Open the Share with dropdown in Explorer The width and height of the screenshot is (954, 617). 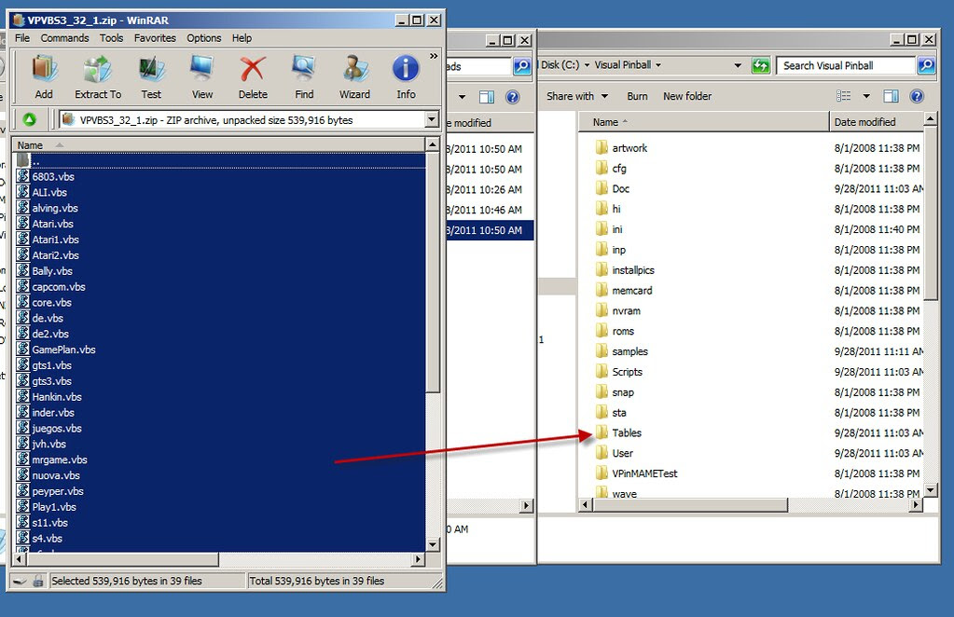[577, 96]
